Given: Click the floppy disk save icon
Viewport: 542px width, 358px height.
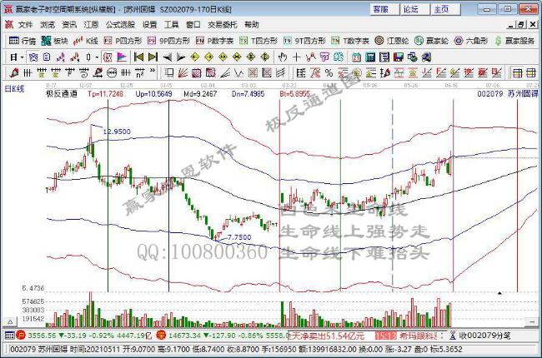Looking at the screenshot, I should pyautogui.click(x=399, y=57).
